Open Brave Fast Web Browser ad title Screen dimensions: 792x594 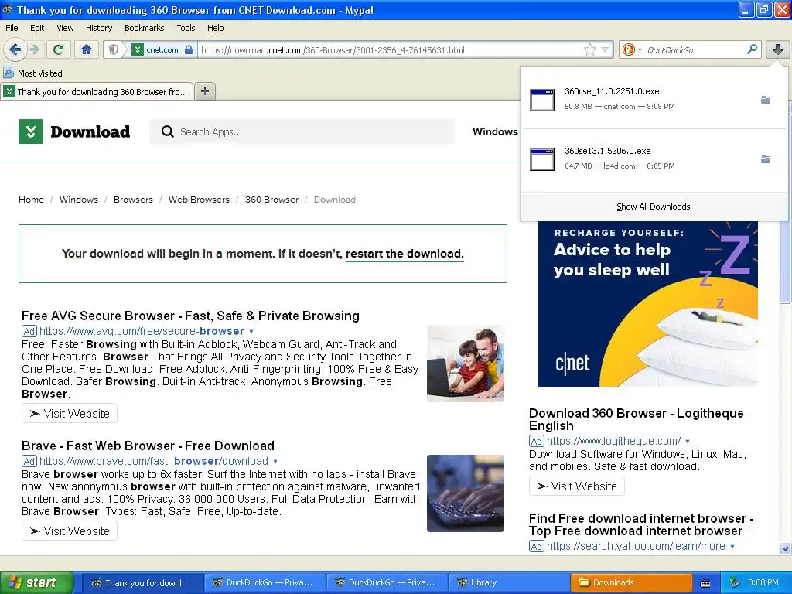tap(148, 445)
